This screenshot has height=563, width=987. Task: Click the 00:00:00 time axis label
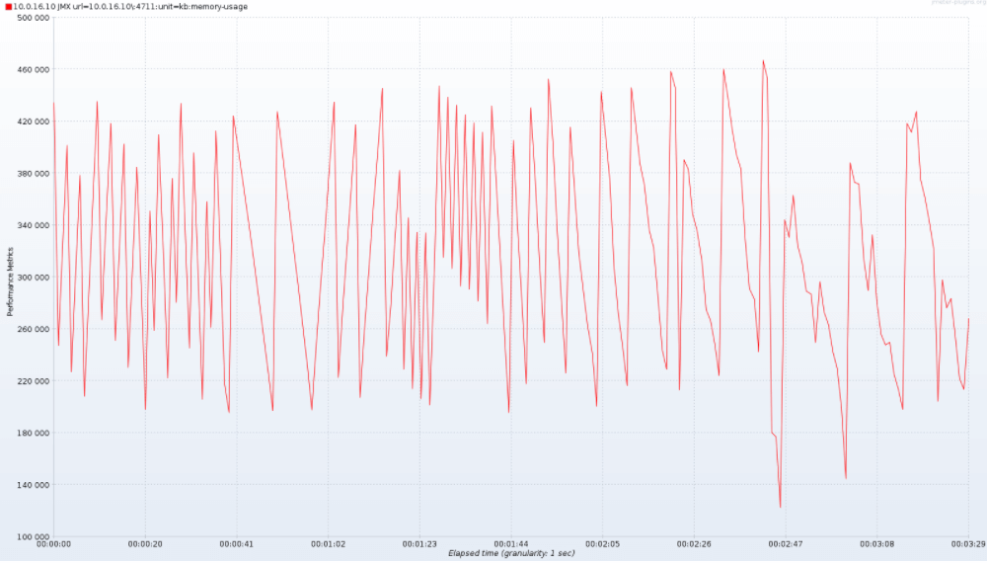tap(53, 544)
